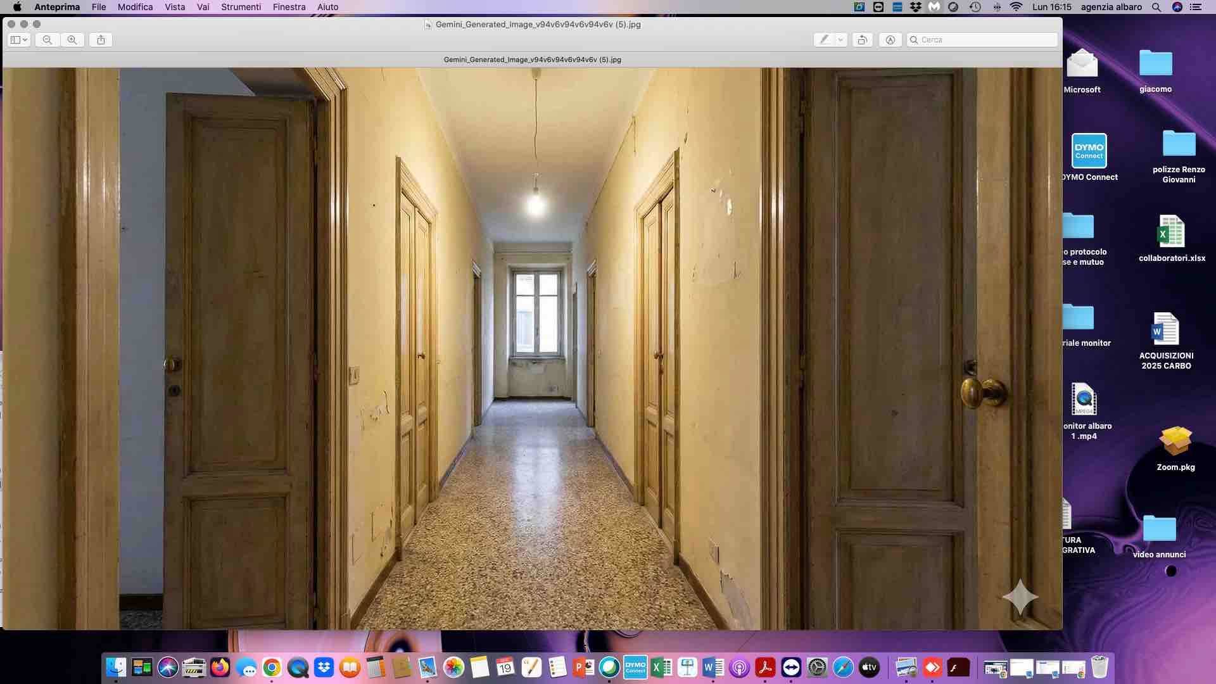Select the Share icon in Preview toolbar
The width and height of the screenshot is (1216, 684).
pyautogui.click(x=100, y=39)
